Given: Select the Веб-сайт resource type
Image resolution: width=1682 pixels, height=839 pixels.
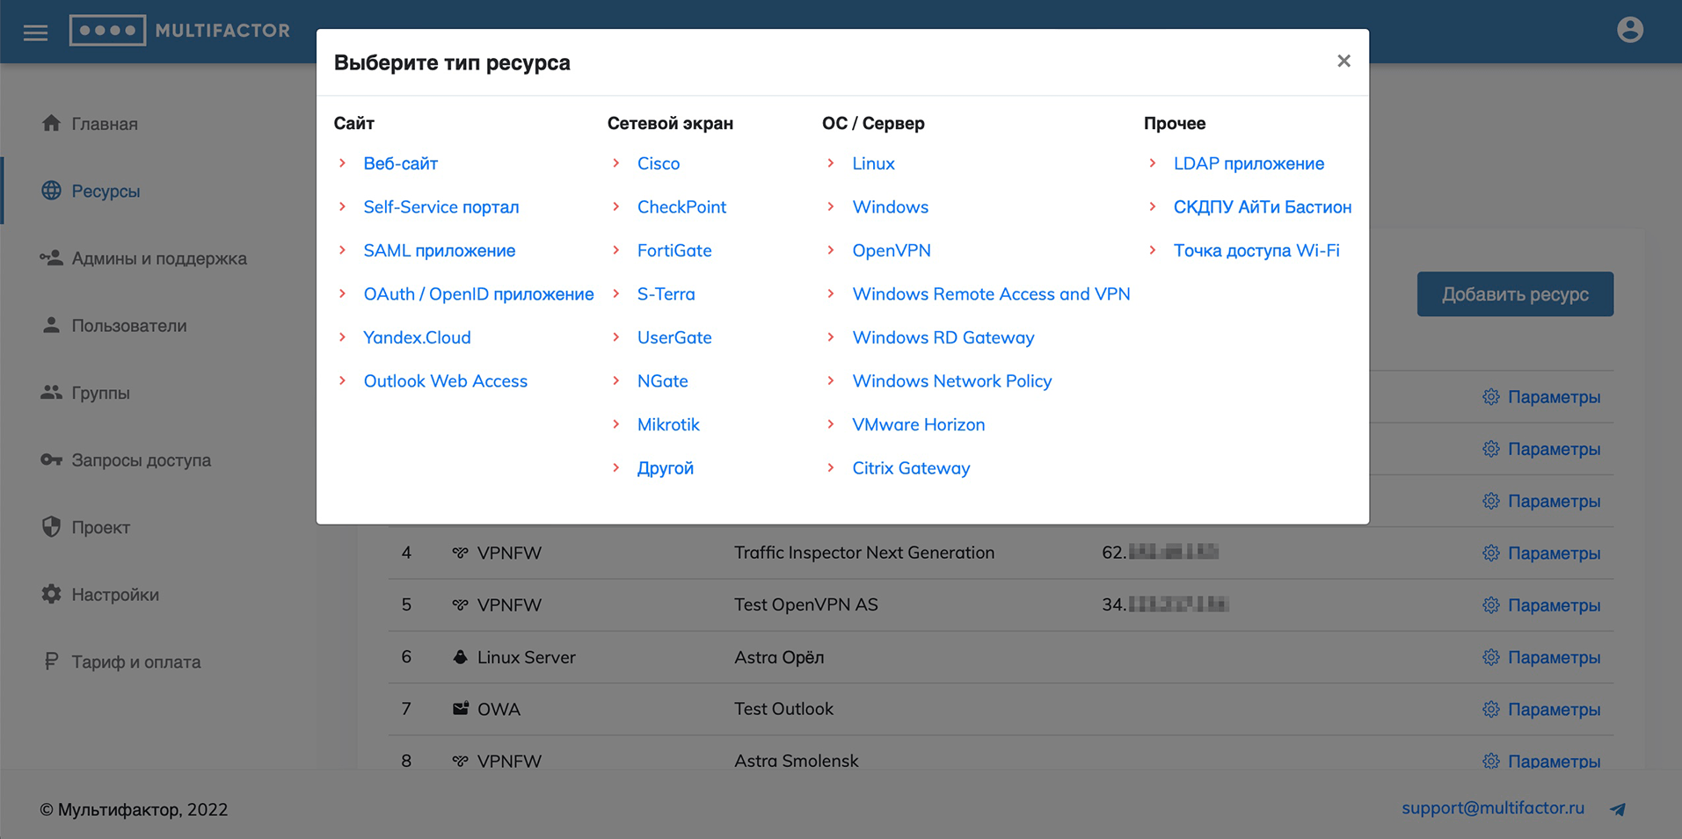Looking at the screenshot, I should click(400, 163).
